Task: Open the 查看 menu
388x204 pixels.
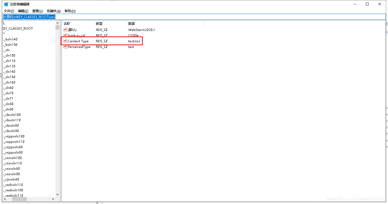Action: click(37, 11)
